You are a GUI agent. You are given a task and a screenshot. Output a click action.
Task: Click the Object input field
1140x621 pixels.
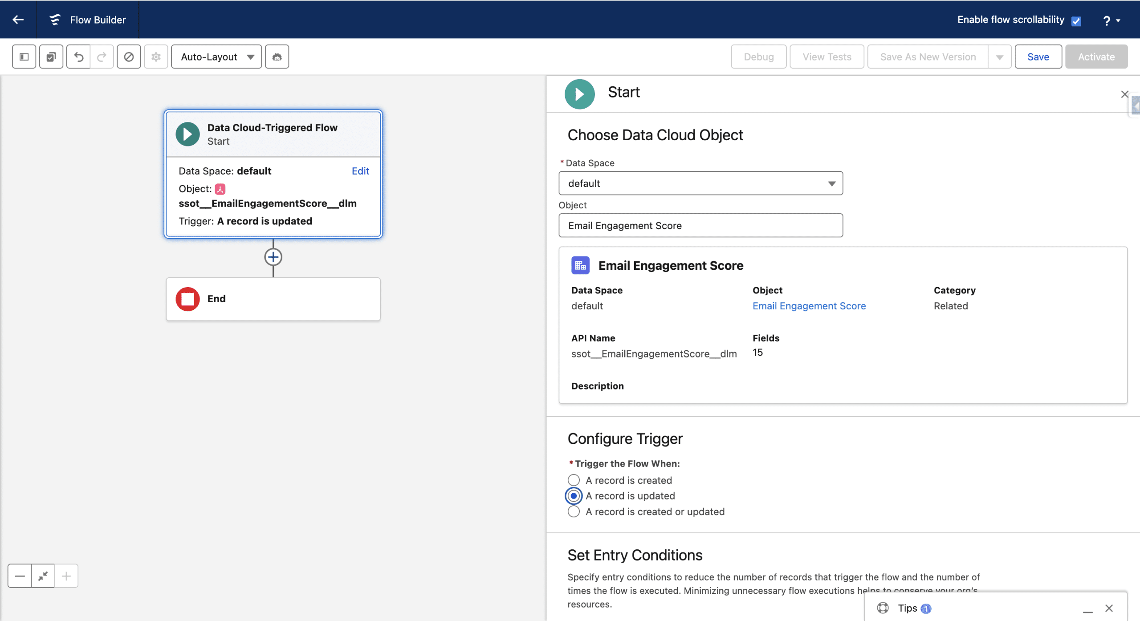pyautogui.click(x=700, y=226)
